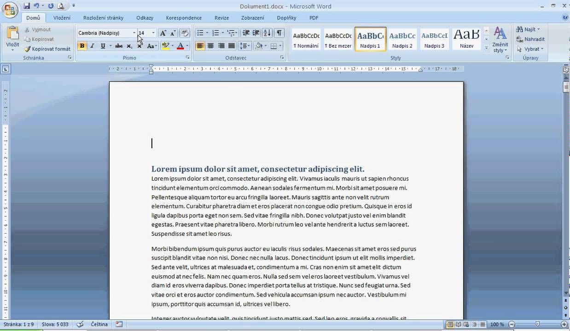Screen dimensions: 570x331
Task: Toggle strikethrough formatting
Action: 119,46
